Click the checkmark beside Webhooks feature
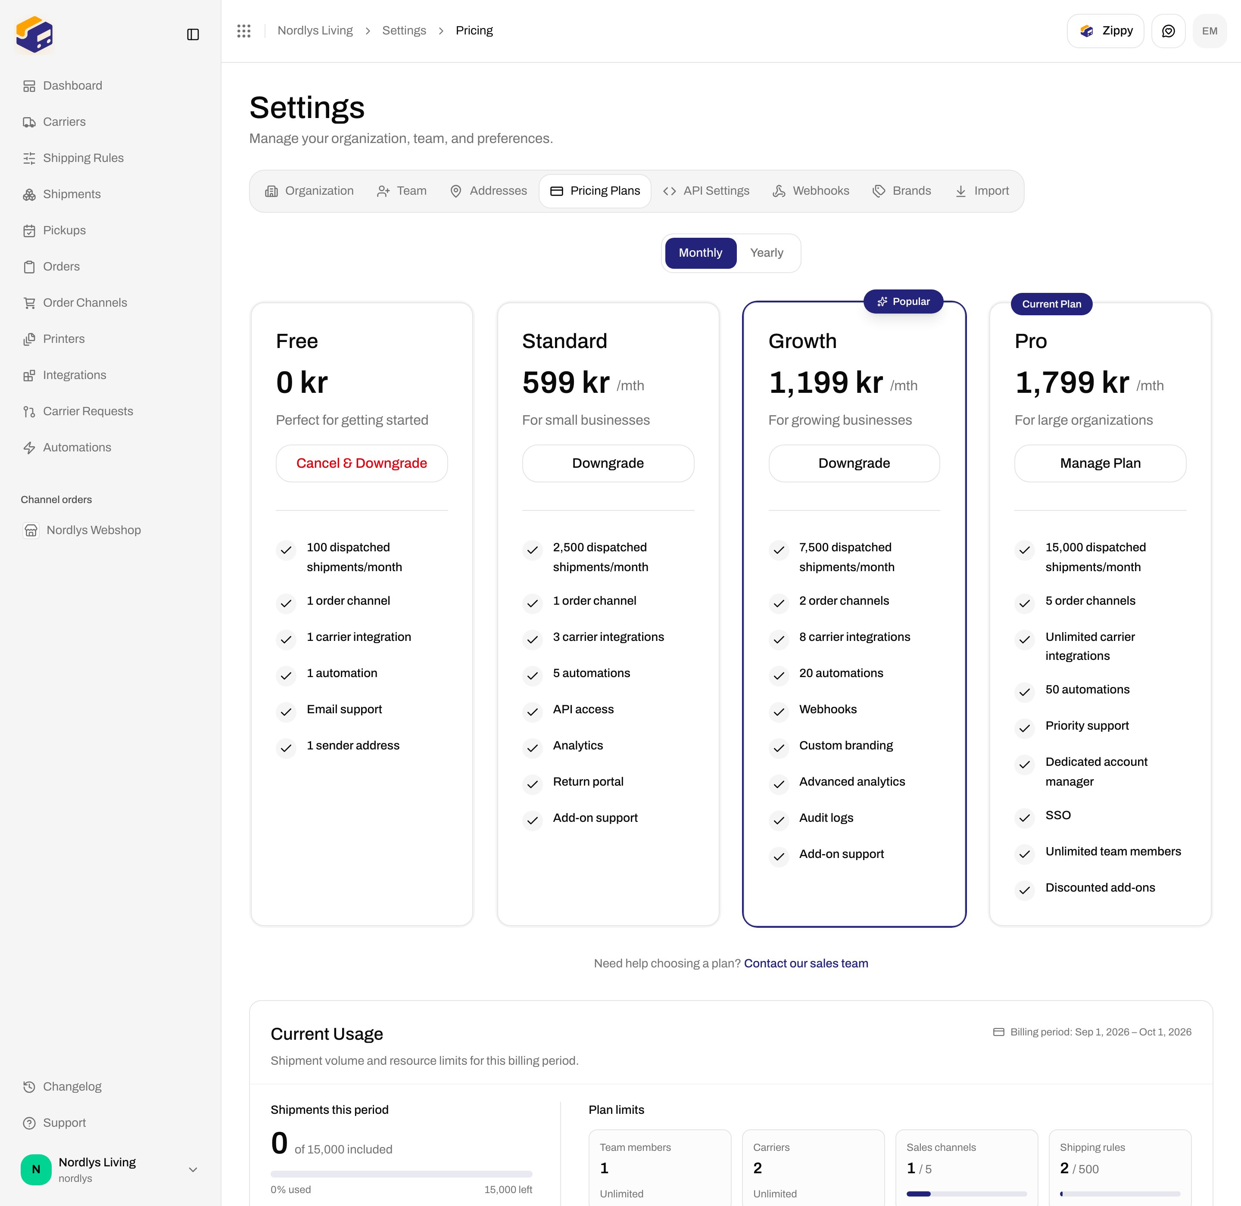 coord(779,712)
